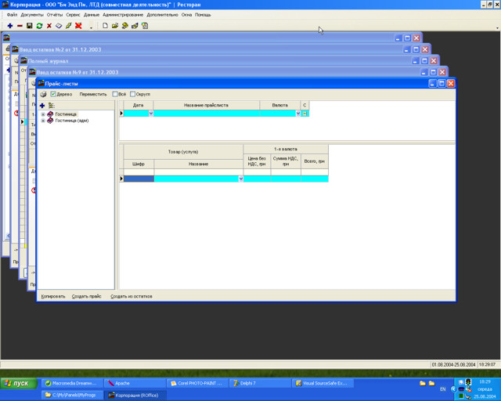Expand the Гостиница tree node

(x=43, y=114)
